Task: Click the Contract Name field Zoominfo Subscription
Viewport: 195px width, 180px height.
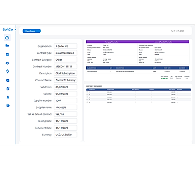Action: [66, 80]
